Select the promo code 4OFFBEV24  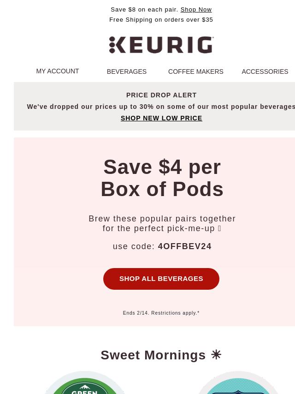(x=185, y=246)
